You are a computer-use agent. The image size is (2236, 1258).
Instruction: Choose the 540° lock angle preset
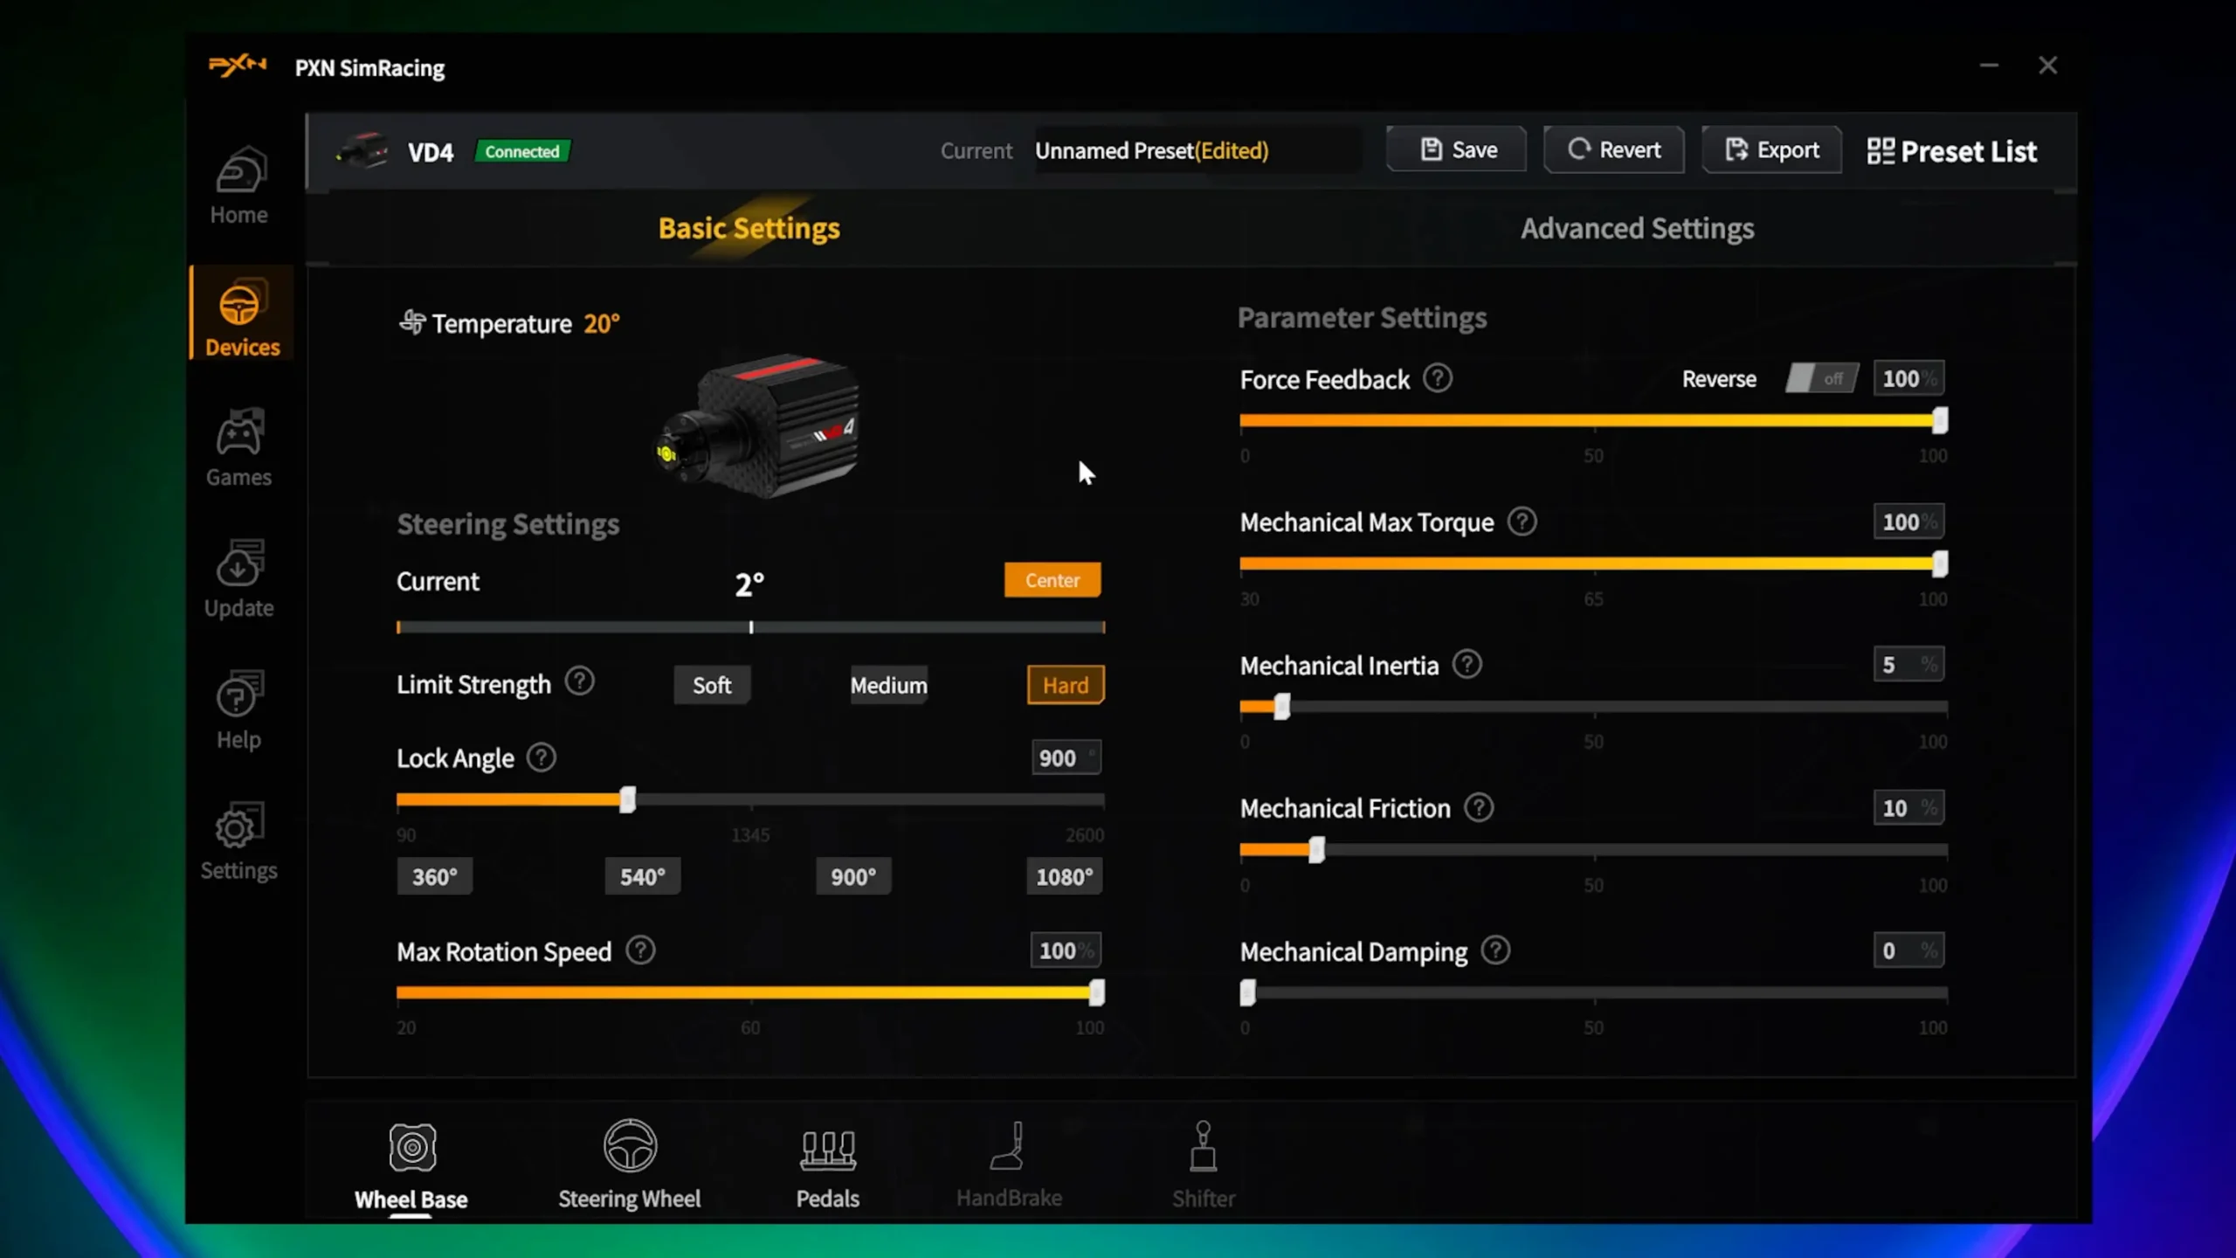642,876
